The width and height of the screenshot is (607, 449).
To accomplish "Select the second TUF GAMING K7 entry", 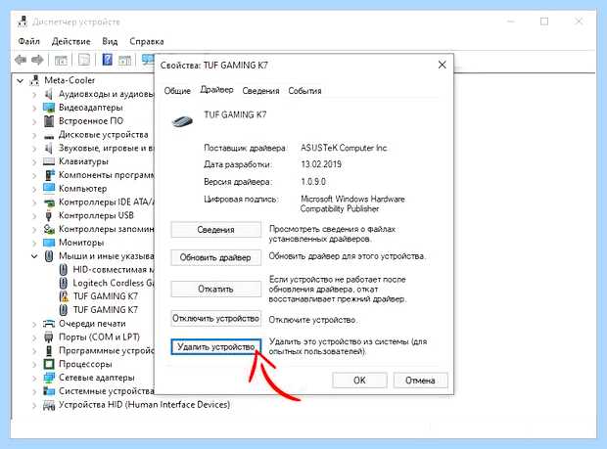I will (x=106, y=310).
